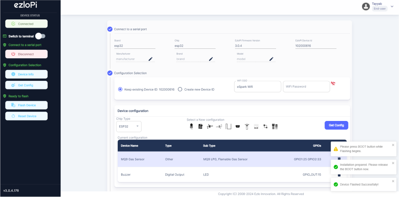Select the Buzzer row name

(x=125, y=175)
